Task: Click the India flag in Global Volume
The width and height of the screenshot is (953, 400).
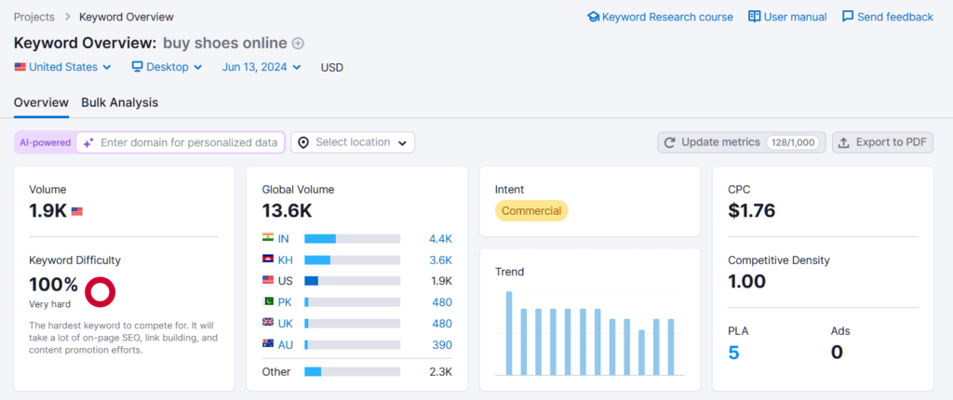Action: [268, 238]
